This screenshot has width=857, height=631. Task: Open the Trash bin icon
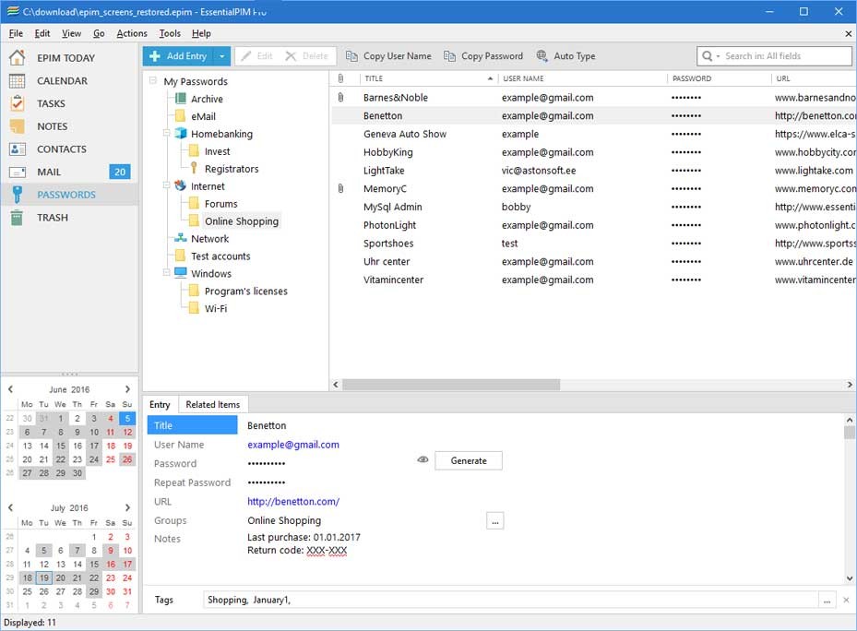(x=17, y=218)
